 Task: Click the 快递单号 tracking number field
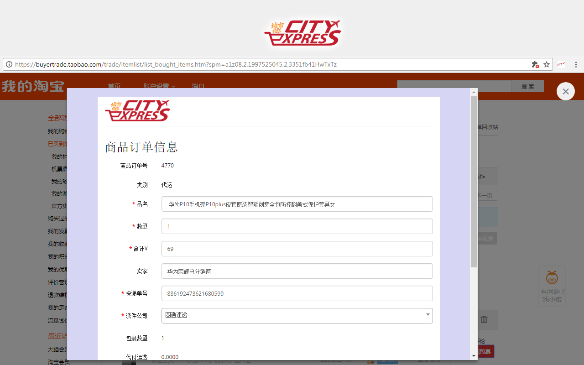[297, 293]
